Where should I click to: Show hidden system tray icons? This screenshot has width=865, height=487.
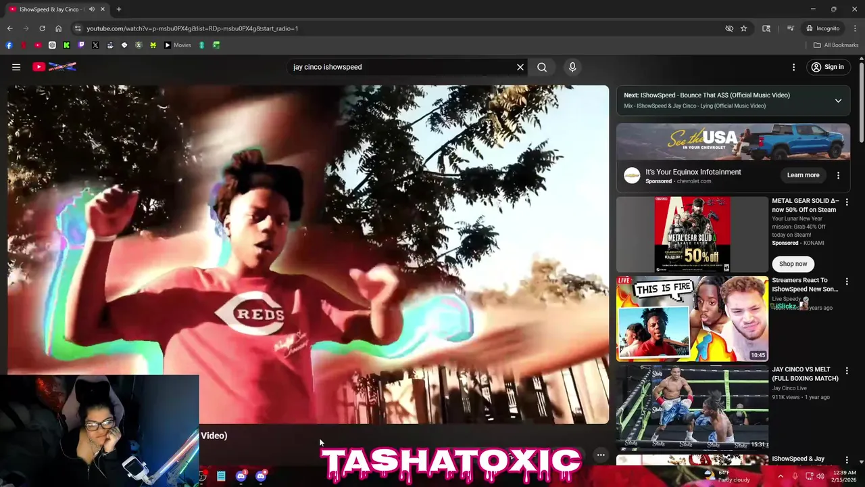pos(781,476)
